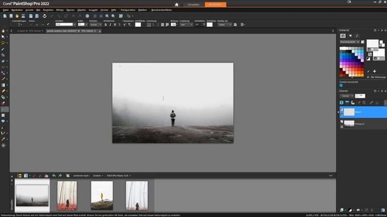Click the Save icon in toolbar

[x=31, y=16]
